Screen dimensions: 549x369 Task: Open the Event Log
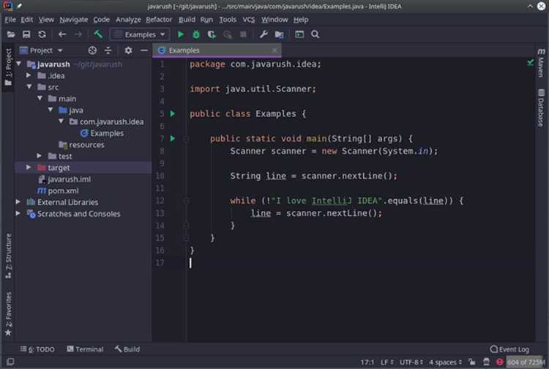coord(509,349)
